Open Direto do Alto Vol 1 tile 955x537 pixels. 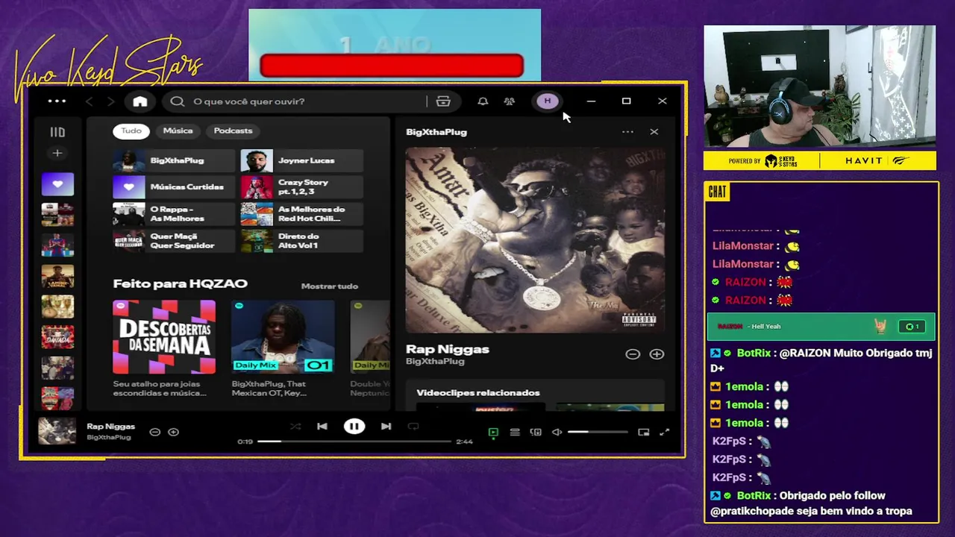302,241
